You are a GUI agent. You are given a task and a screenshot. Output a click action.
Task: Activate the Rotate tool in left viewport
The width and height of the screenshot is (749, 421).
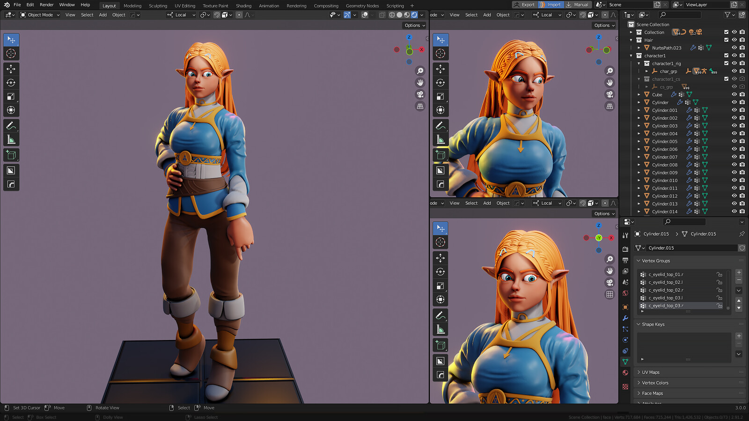(x=11, y=83)
